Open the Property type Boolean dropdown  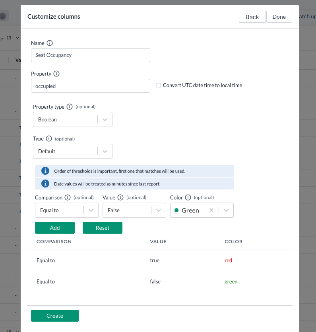tap(73, 119)
